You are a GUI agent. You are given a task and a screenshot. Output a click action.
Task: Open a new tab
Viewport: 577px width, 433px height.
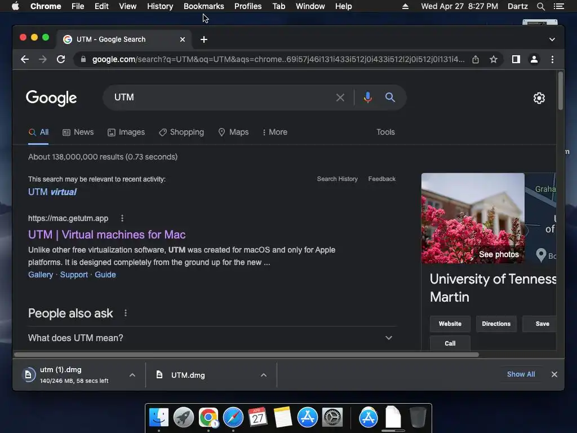pos(204,39)
